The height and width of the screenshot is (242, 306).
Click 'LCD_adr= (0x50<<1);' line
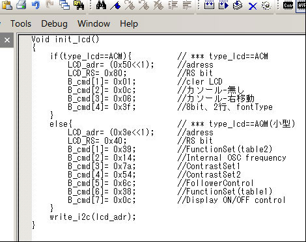coord(111,65)
